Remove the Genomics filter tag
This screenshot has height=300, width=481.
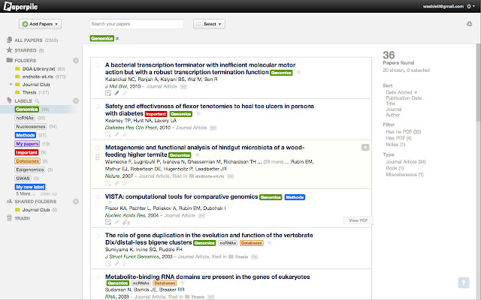tap(117, 37)
